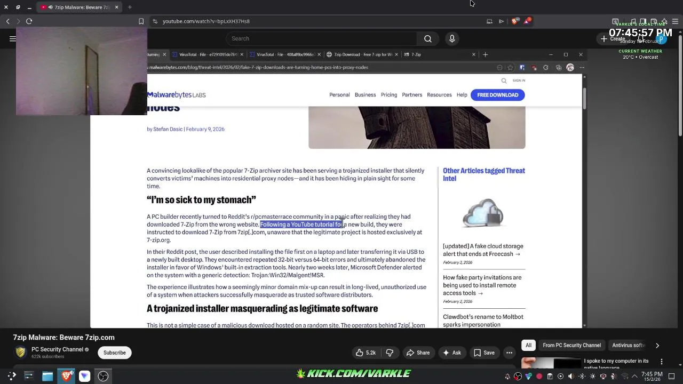Share the video using the Share button
683x384 pixels.
(418, 353)
